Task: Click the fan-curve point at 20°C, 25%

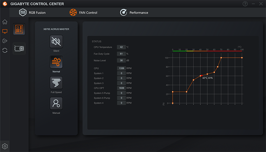Action: click(x=186, y=92)
